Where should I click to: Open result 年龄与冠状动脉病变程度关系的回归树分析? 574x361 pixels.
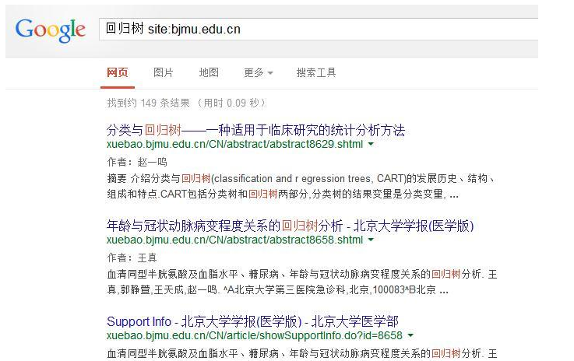pos(291,226)
